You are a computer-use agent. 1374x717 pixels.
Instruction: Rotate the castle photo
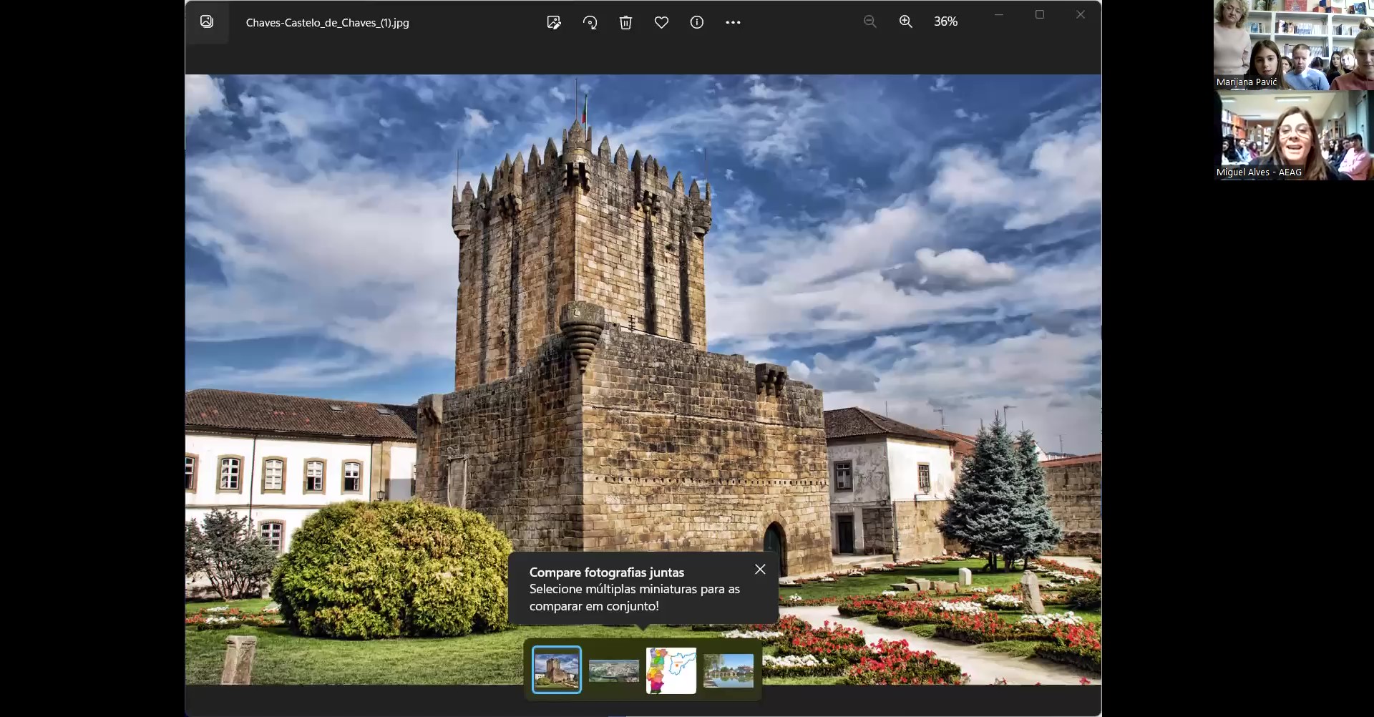(590, 22)
